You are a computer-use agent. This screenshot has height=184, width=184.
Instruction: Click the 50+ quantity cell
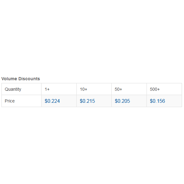click(x=129, y=89)
